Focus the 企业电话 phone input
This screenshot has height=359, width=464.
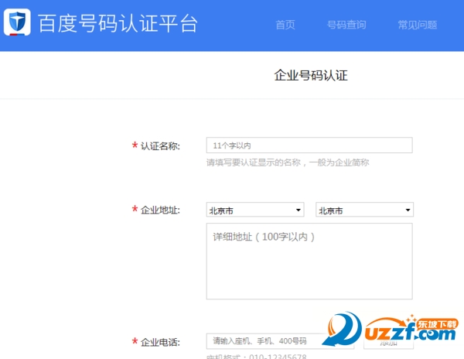[280, 341]
